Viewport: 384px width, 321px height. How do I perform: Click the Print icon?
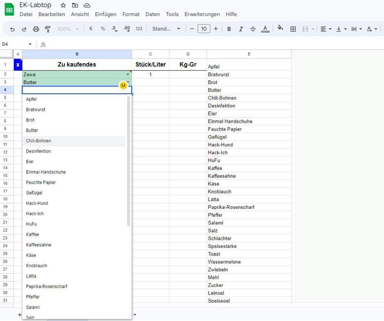pyautogui.click(x=36, y=29)
